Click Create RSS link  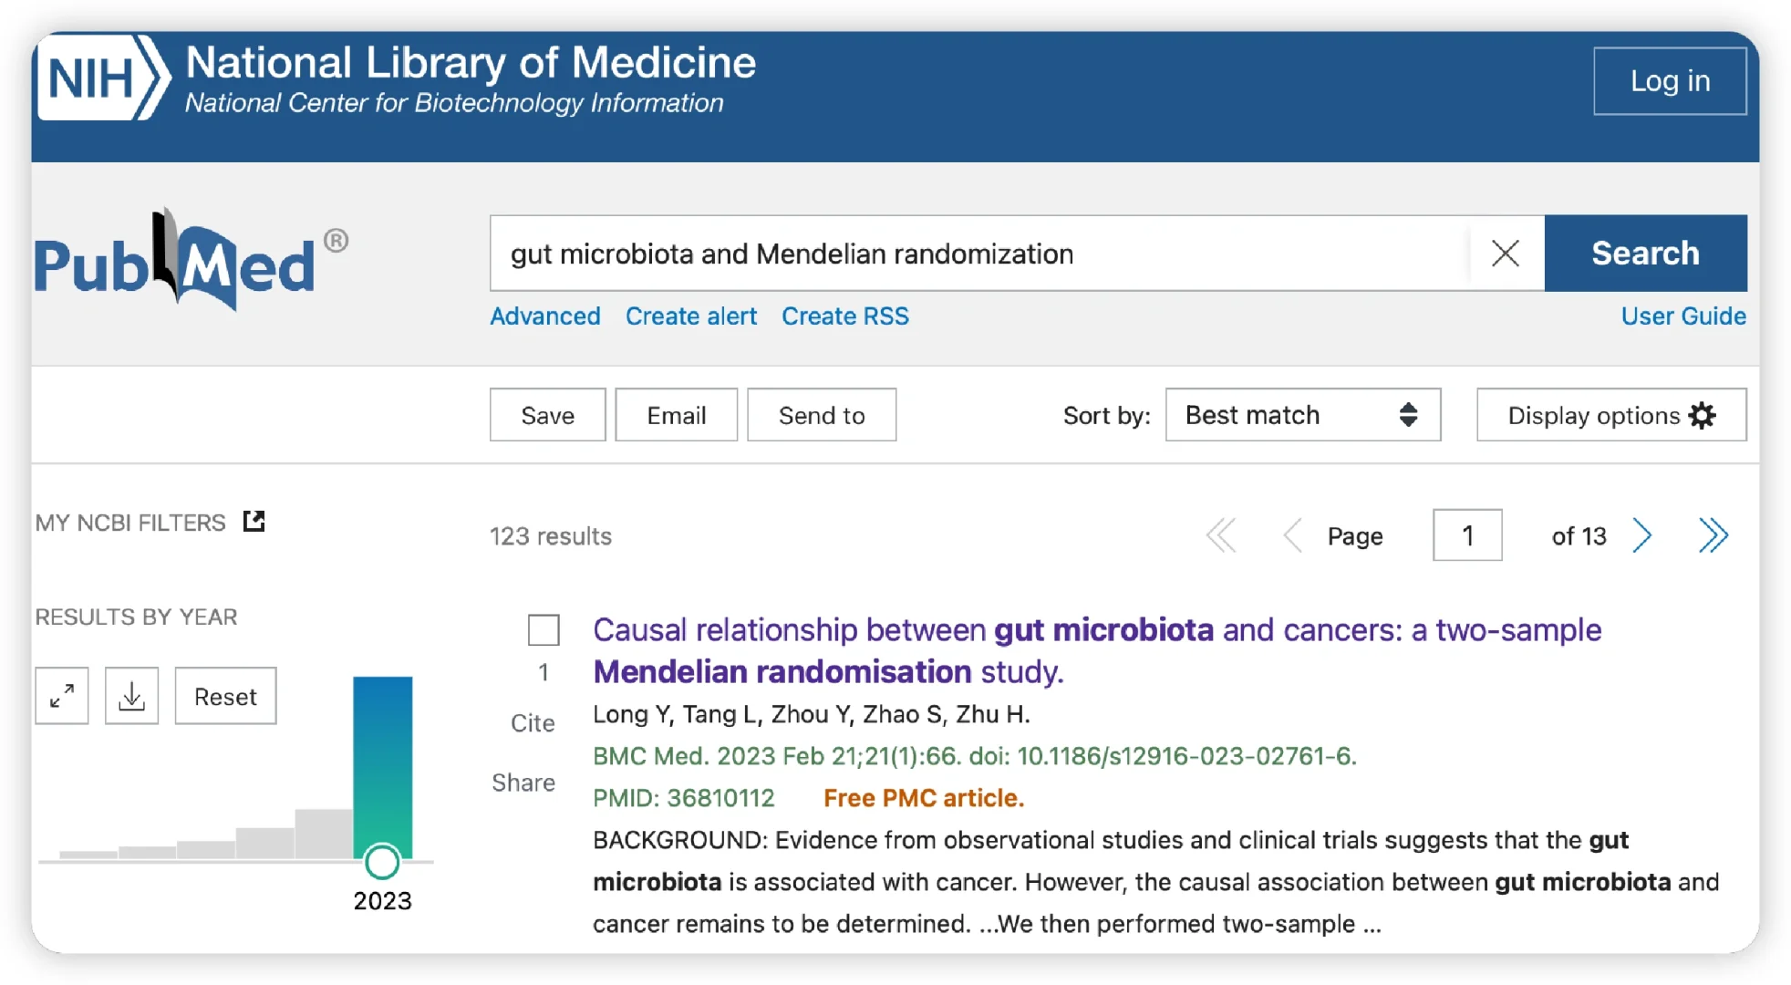(844, 316)
